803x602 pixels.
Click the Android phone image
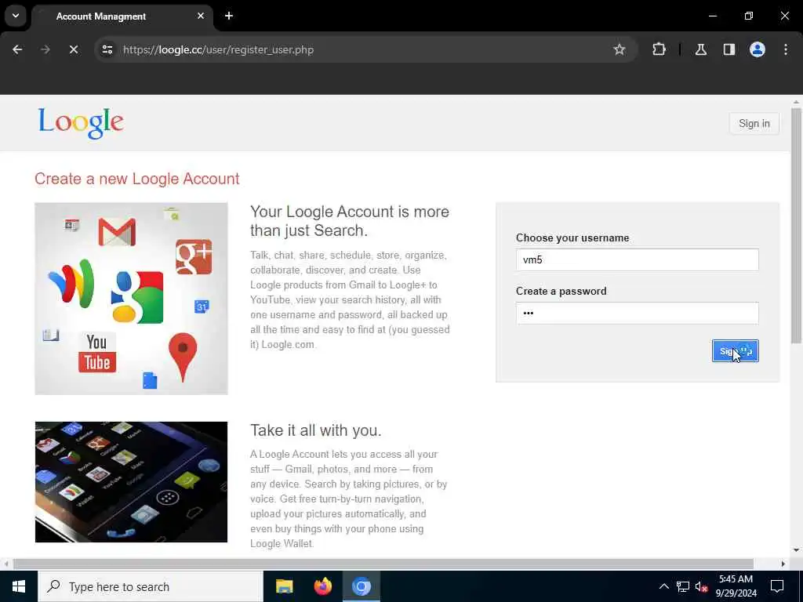click(x=131, y=482)
